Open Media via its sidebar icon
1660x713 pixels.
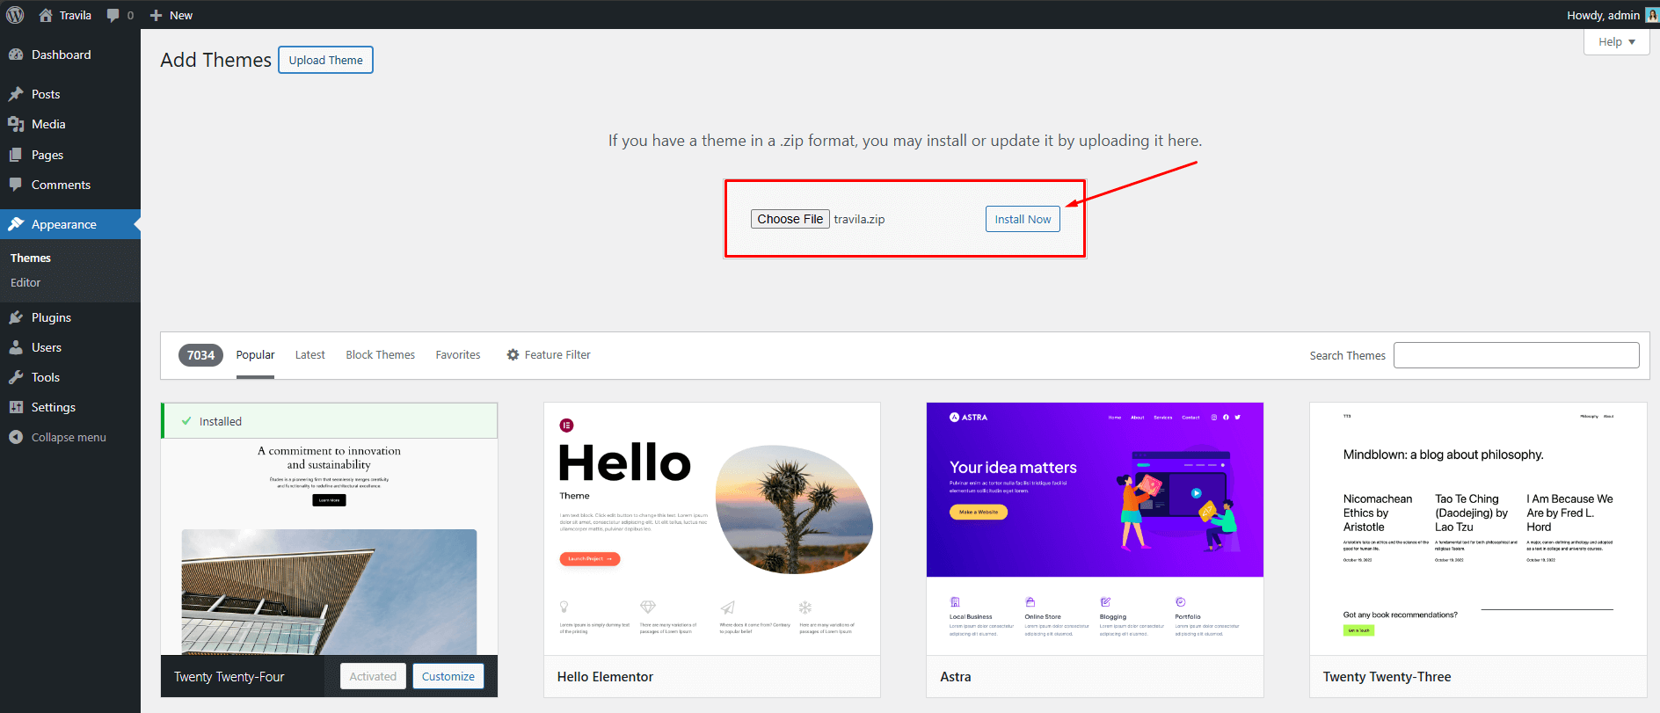tap(16, 124)
